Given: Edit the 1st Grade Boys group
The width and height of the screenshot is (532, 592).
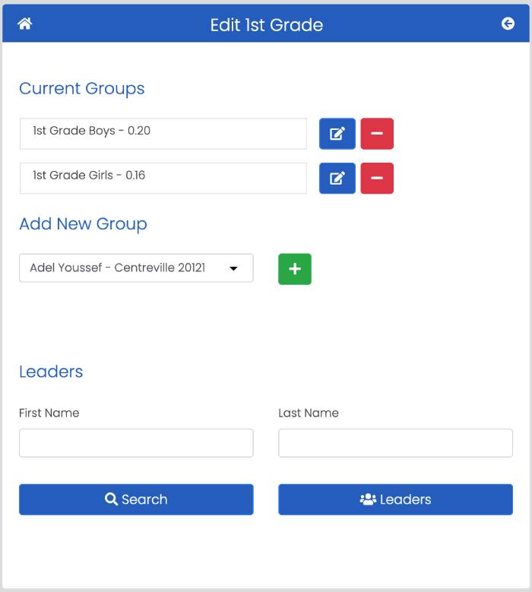Looking at the screenshot, I should click(x=337, y=134).
